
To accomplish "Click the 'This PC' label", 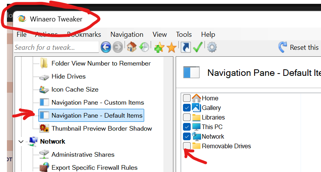I will coord(212,127).
